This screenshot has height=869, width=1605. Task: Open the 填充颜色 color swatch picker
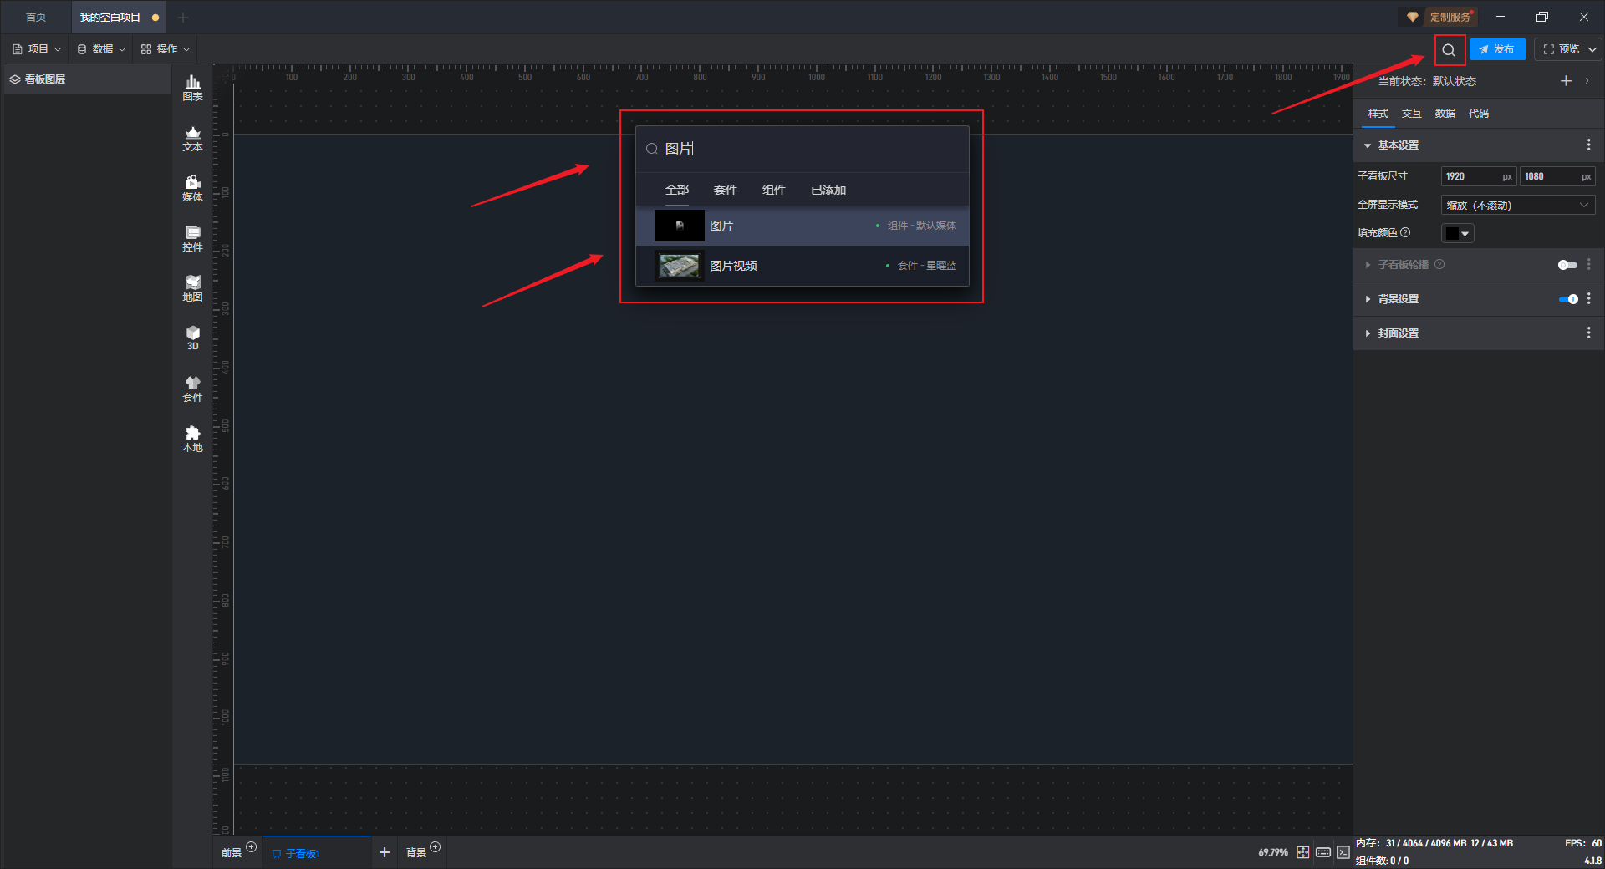(1457, 234)
